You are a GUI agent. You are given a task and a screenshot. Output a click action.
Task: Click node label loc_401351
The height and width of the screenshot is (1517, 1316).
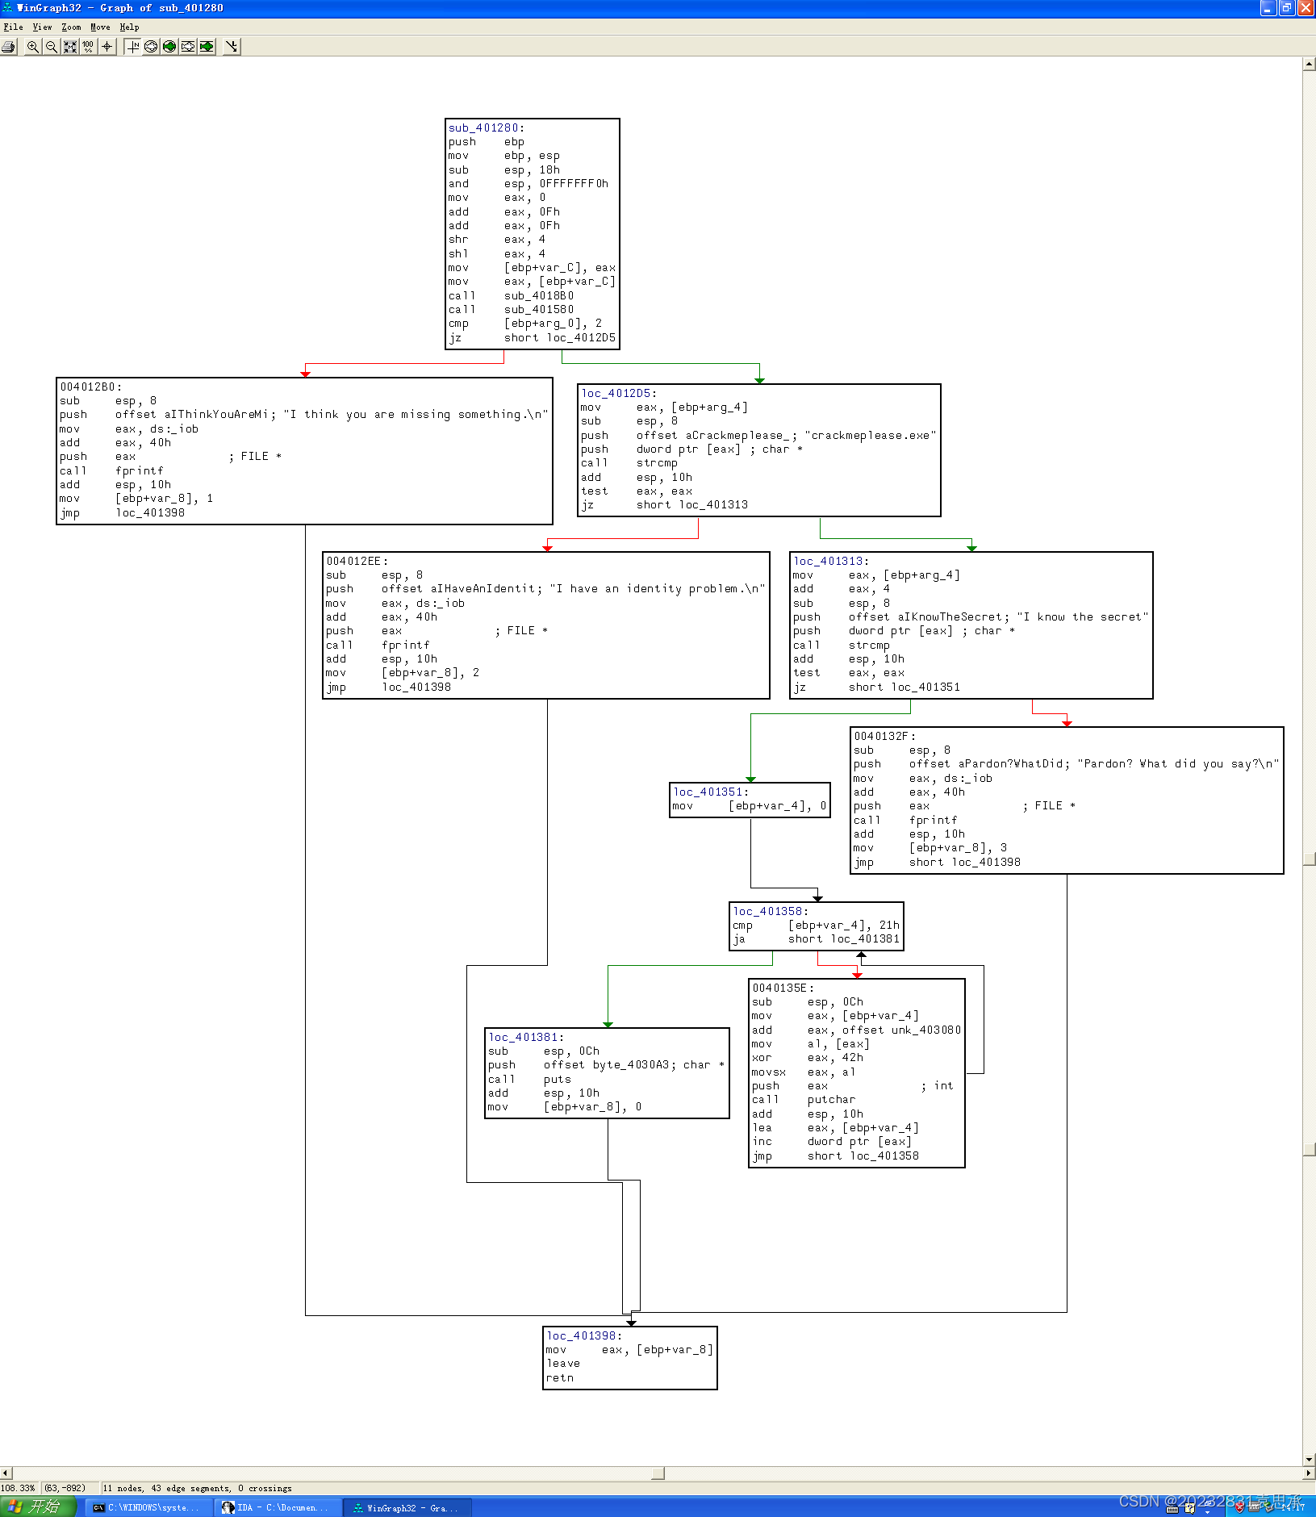[x=711, y=792]
